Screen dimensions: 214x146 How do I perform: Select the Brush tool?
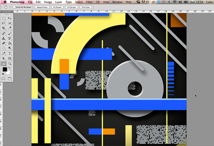[x=10, y=33]
